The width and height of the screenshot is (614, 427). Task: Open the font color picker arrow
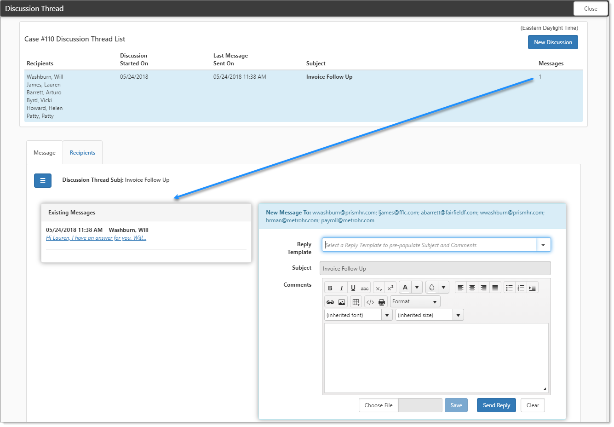[x=417, y=288]
